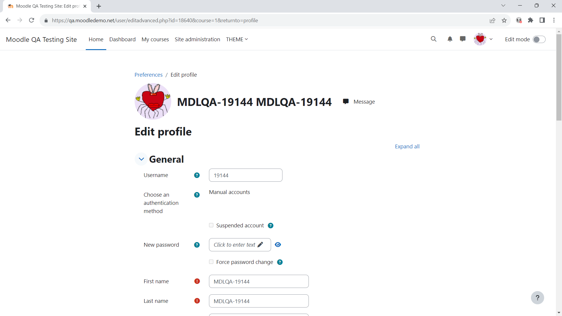Open Dashboard from the navbar
Viewport: 562px width, 316px height.
[122, 39]
